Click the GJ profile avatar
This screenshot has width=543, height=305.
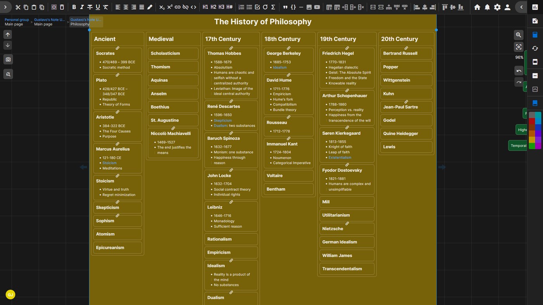[10, 295]
